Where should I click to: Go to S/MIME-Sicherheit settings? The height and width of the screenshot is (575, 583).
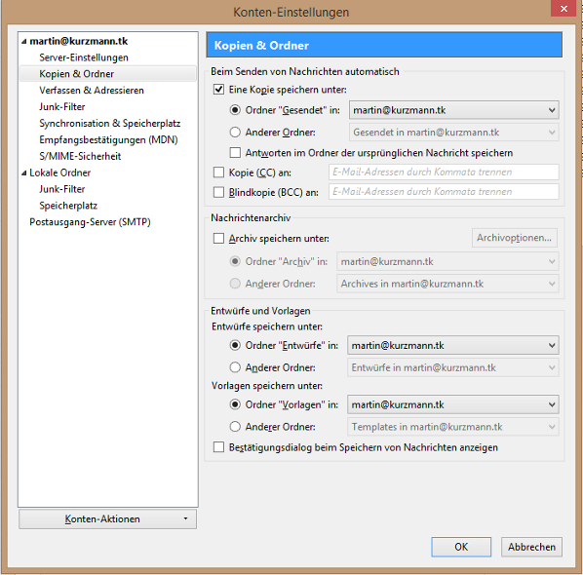tap(80, 156)
